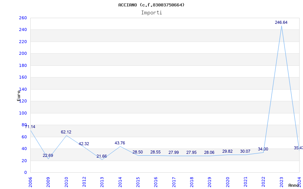Click the 27.99 data label
This screenshot has height=189, width=303.
point(173,153)
